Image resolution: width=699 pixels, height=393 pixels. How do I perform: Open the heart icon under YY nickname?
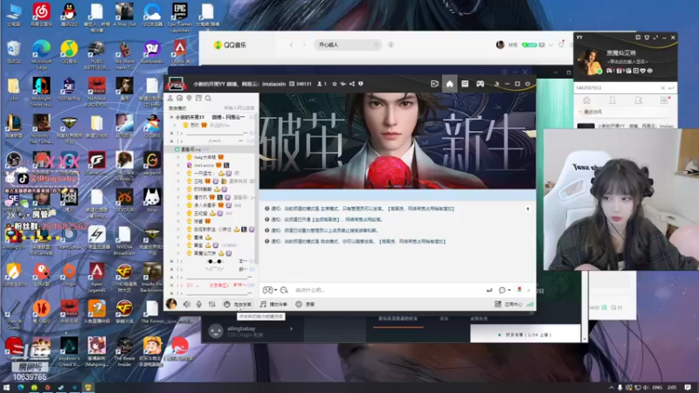643,71
